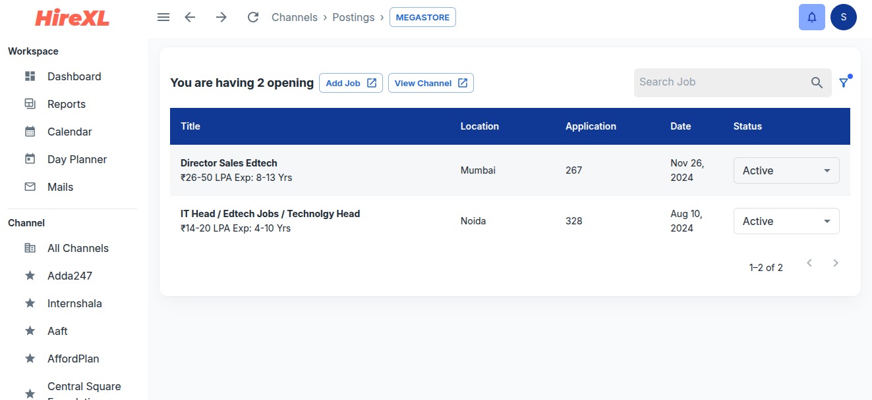This screenshot has height=400, width=872.
Task: Open the notifications bell
Action: click(x=811, y=16)
